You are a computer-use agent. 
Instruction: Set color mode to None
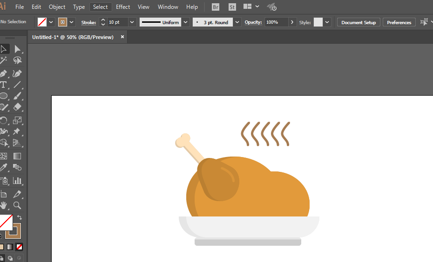click(x=20, y=247)
